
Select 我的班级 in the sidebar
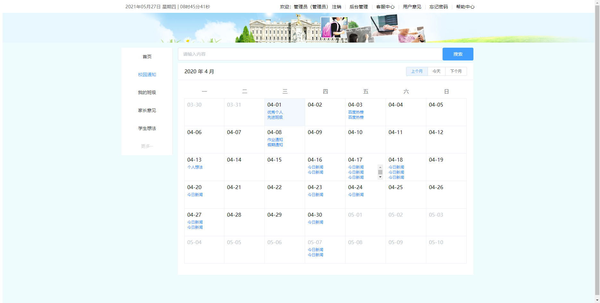[x=147, y=92]
